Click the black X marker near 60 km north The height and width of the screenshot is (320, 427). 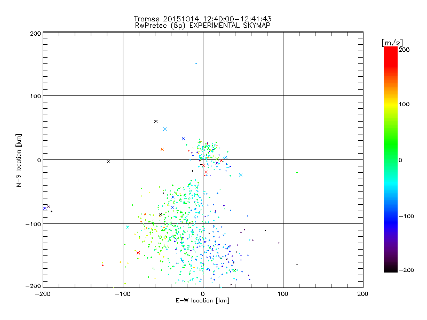pos(156,122)
